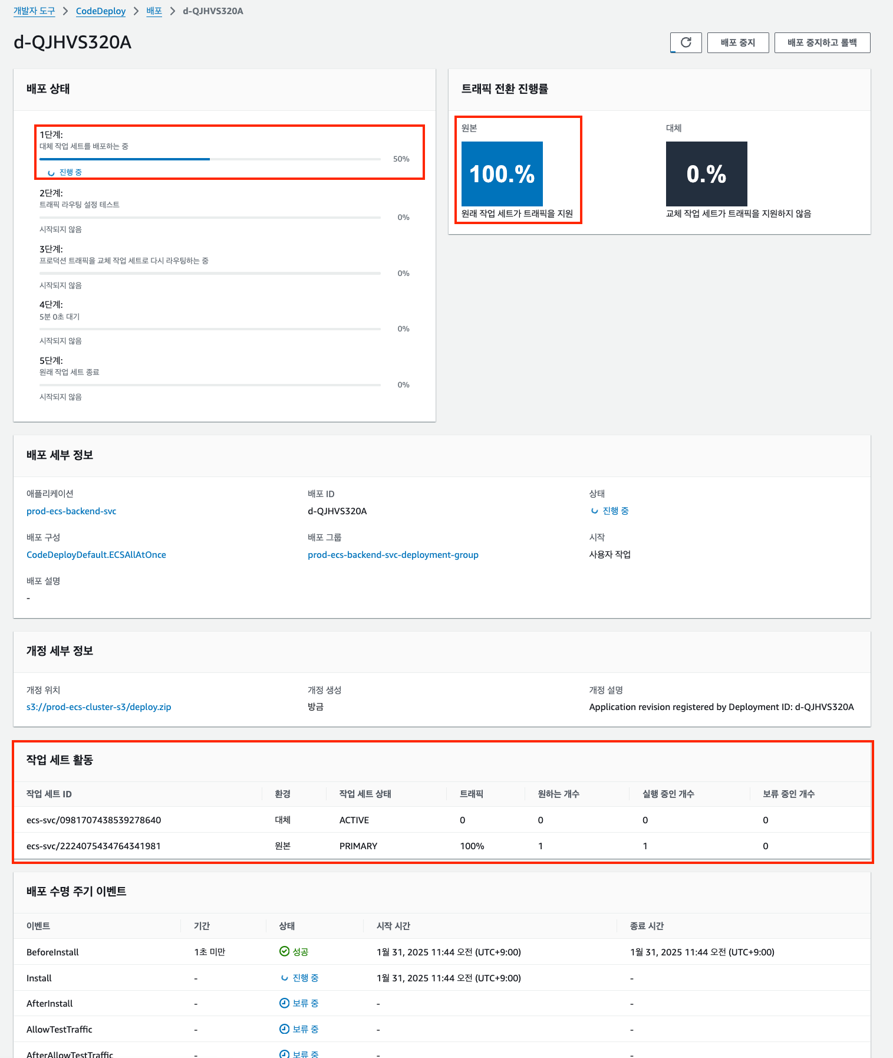This screenshot has height=1058, width=893.
Task: Click the 시작 시간 column header
Action: pos(393,926)
